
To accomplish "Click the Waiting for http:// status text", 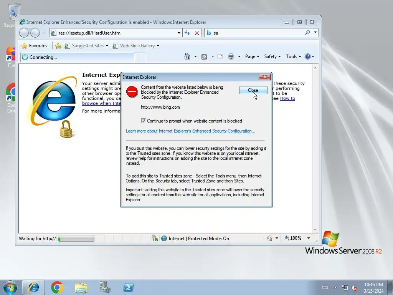I will (38, 238).
